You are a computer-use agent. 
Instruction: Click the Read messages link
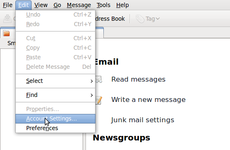coord(138,79)
